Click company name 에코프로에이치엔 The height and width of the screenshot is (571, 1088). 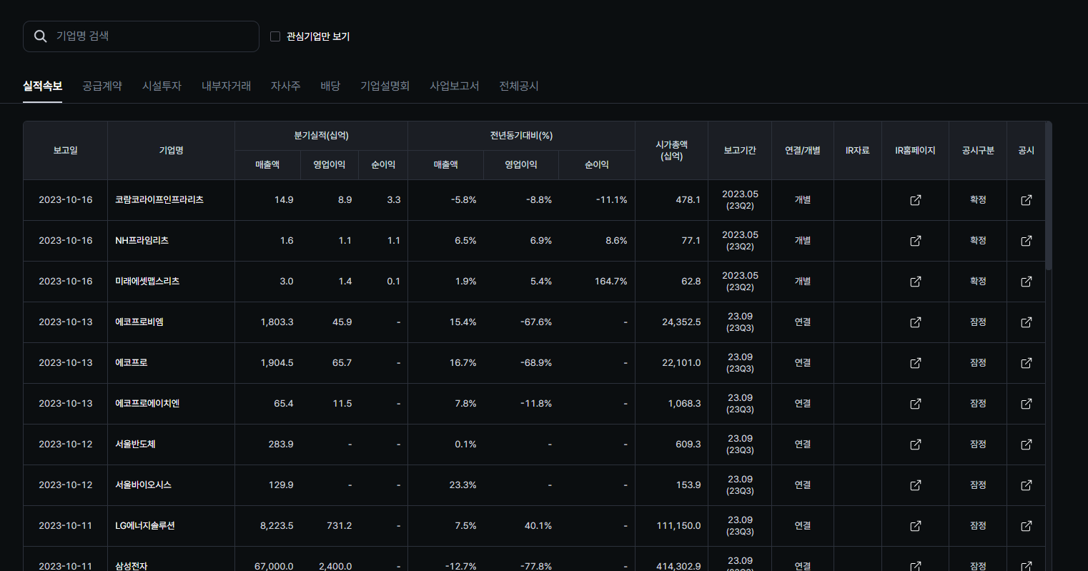pos(147,404)
